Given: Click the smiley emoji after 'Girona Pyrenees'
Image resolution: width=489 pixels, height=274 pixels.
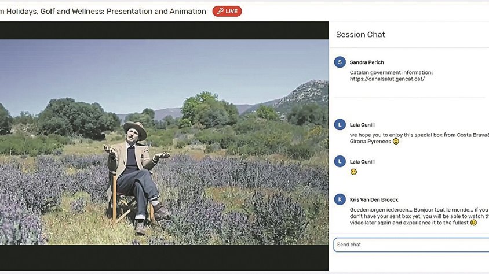Looking at the screenshot, I should [396, 141].
